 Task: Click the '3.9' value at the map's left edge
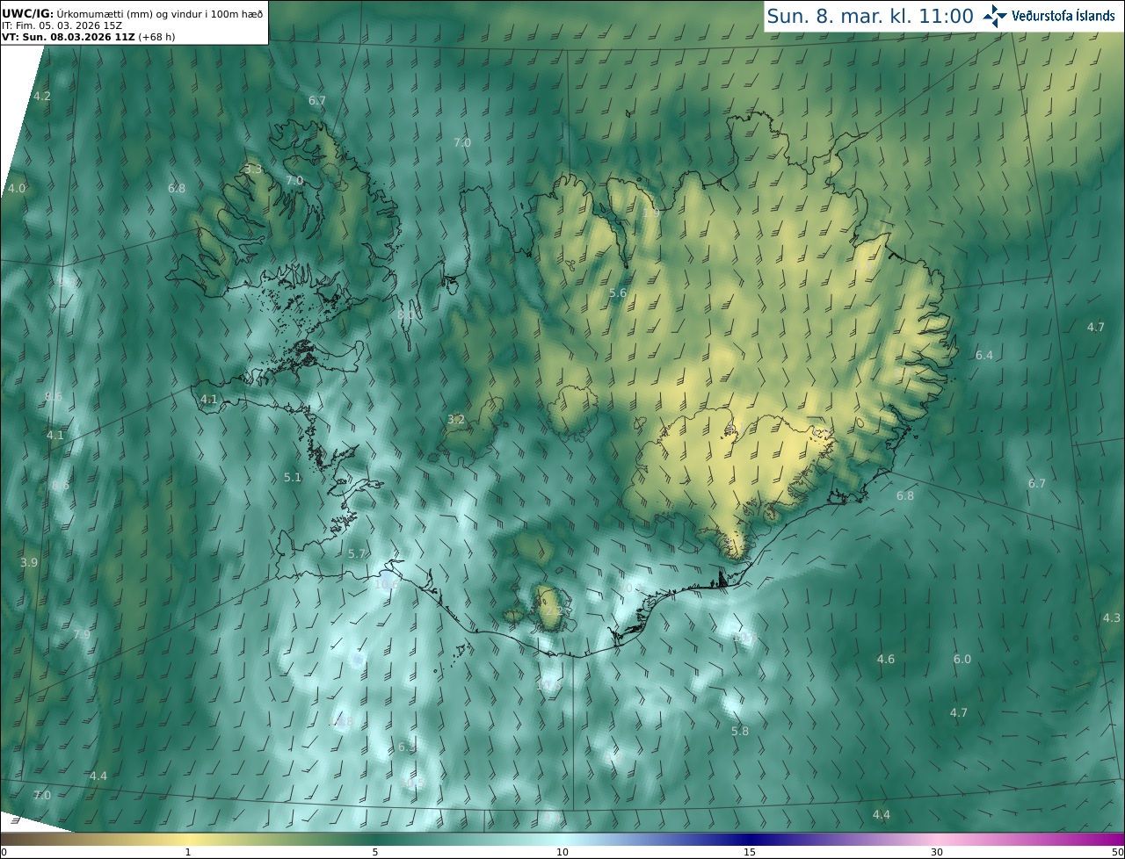(29, 562)
